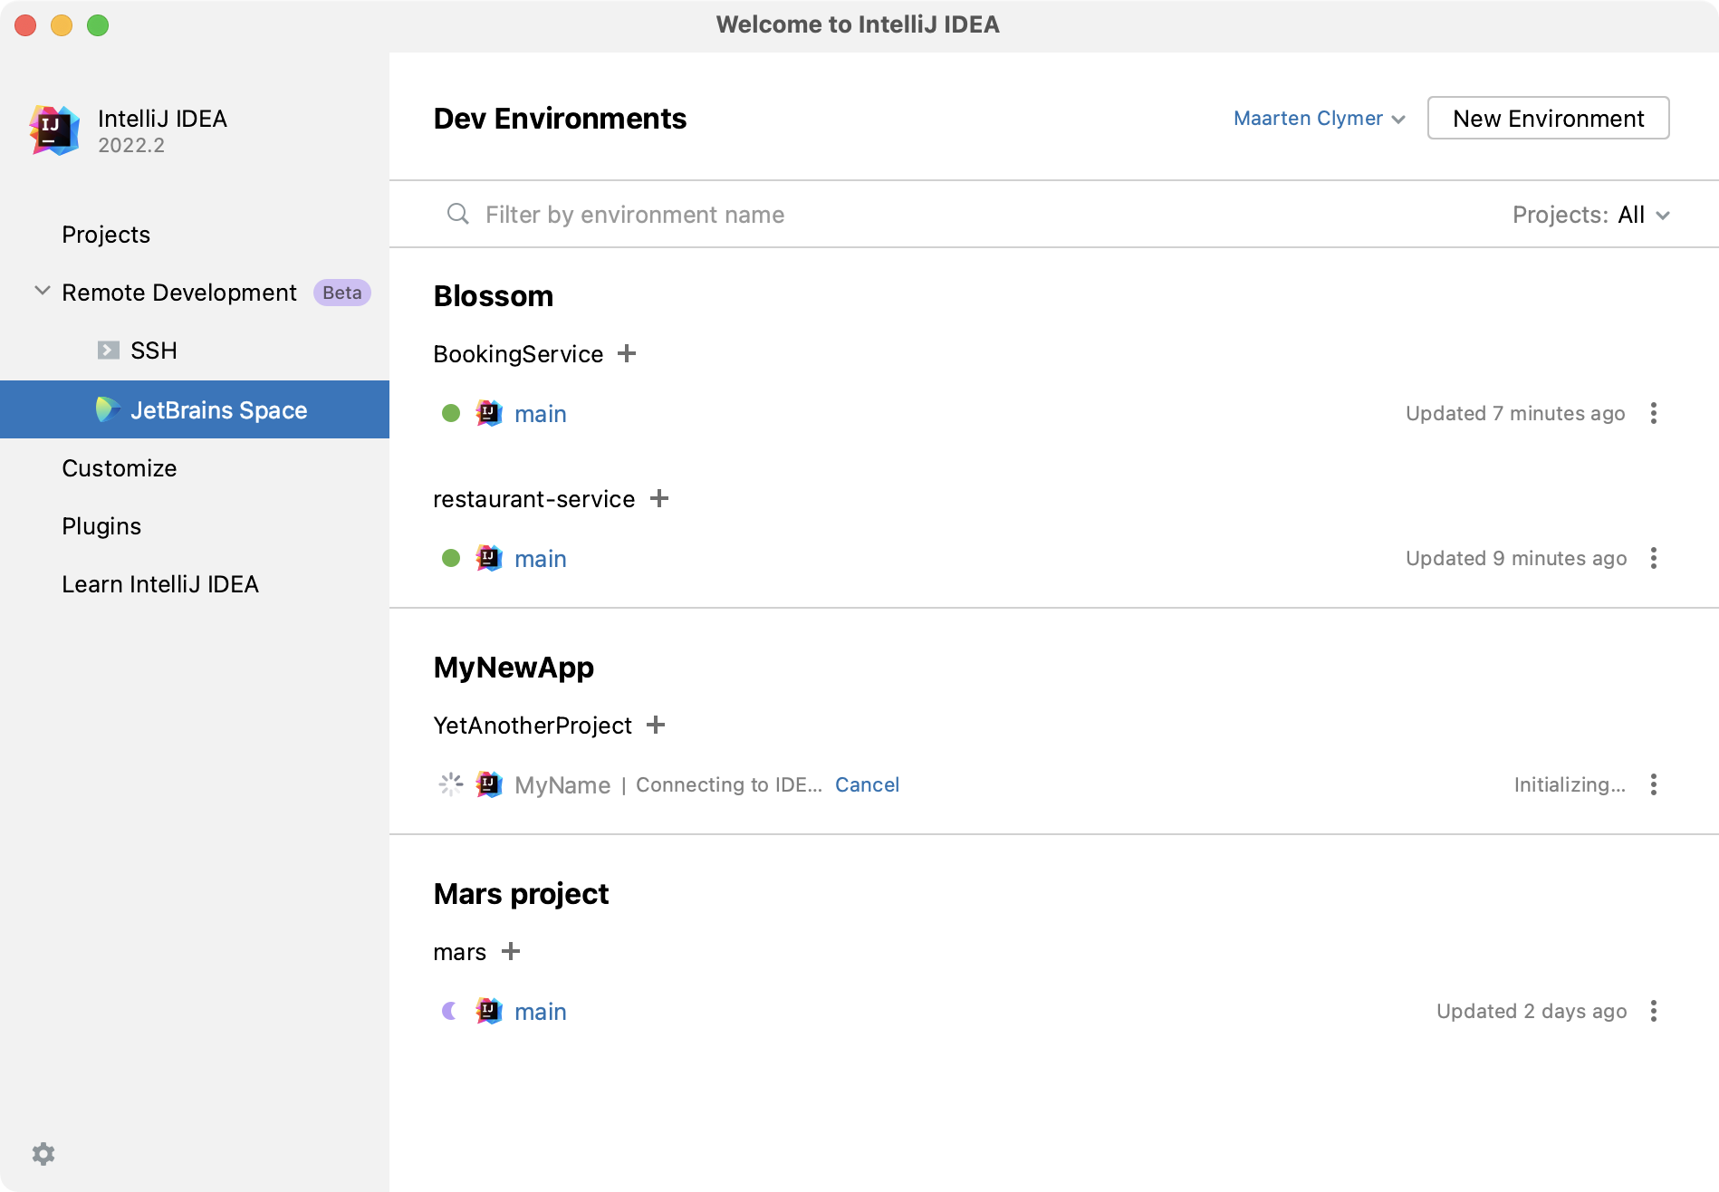Open more options for MyName environment
This screenshot has width=1719, height=1192.
point(1654,784)
